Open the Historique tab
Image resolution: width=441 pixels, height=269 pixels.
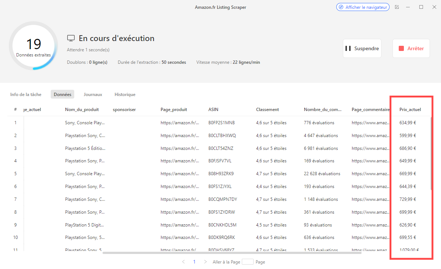125,95
